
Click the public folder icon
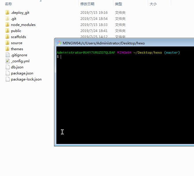coord(7,31)
